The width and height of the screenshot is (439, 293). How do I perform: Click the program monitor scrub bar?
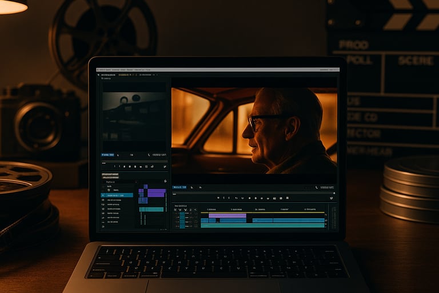(254, 193)
